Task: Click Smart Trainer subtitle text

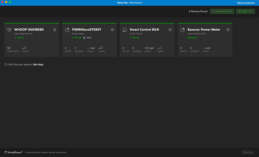Action: click(x=136, y=34)
